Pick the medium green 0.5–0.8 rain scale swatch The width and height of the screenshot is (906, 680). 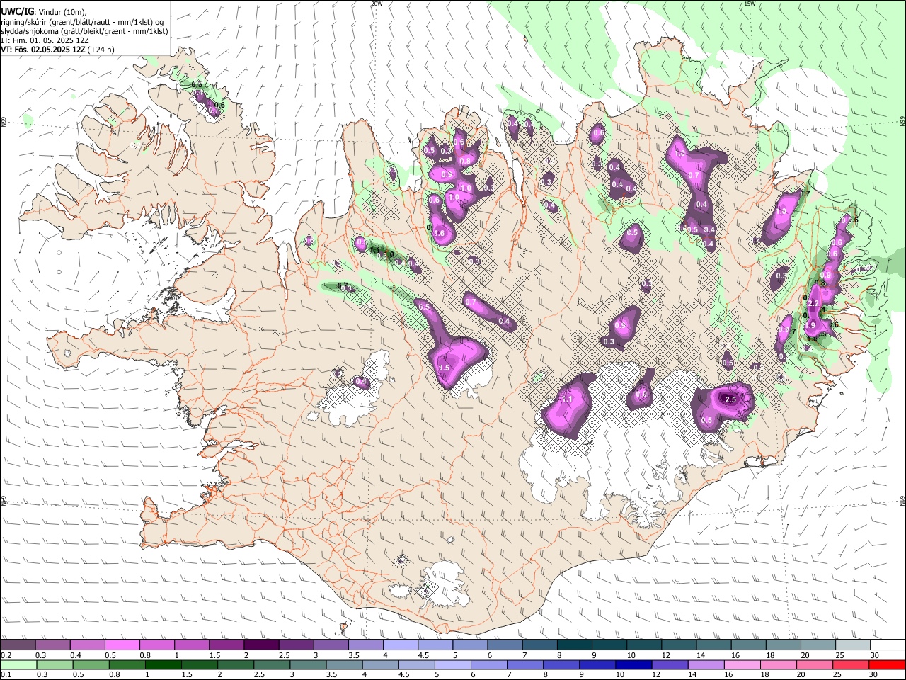(91, 664)
